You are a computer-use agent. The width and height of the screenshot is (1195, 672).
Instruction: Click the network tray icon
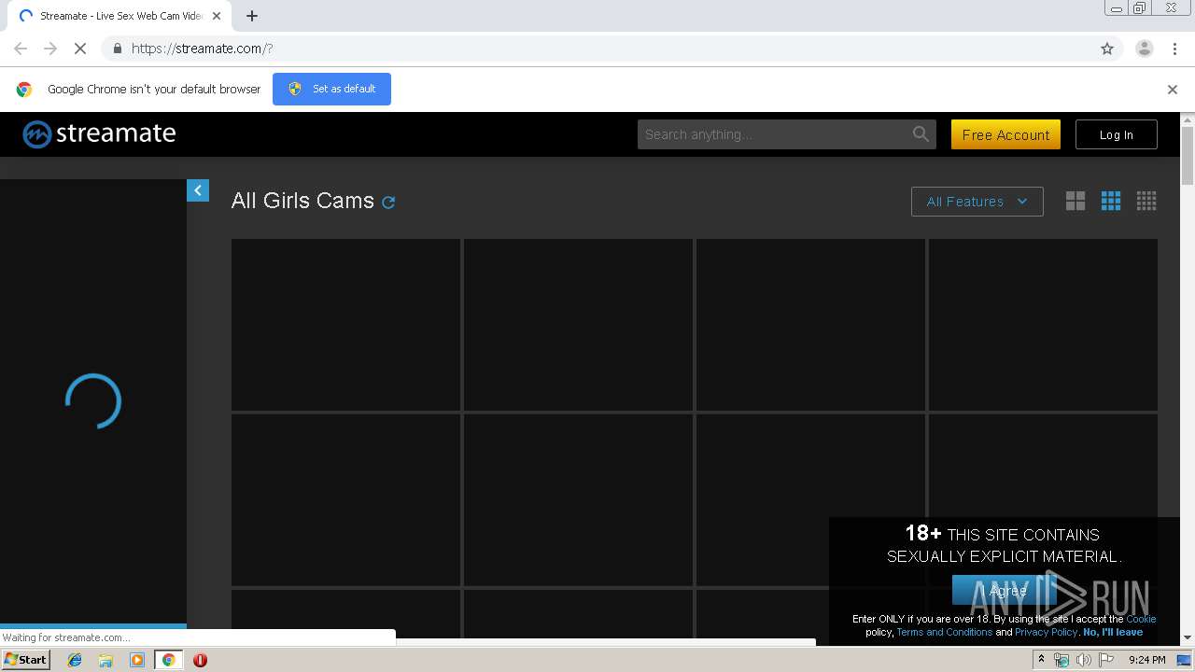click(x=1061, y=660)
